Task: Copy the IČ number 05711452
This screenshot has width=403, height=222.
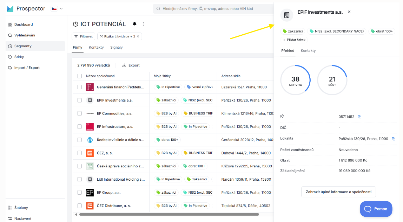Action: [x=359, y=117]
